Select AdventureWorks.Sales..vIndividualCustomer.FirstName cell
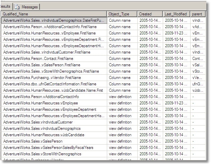This screenshot has height=165, width=211. coord(54,52)
